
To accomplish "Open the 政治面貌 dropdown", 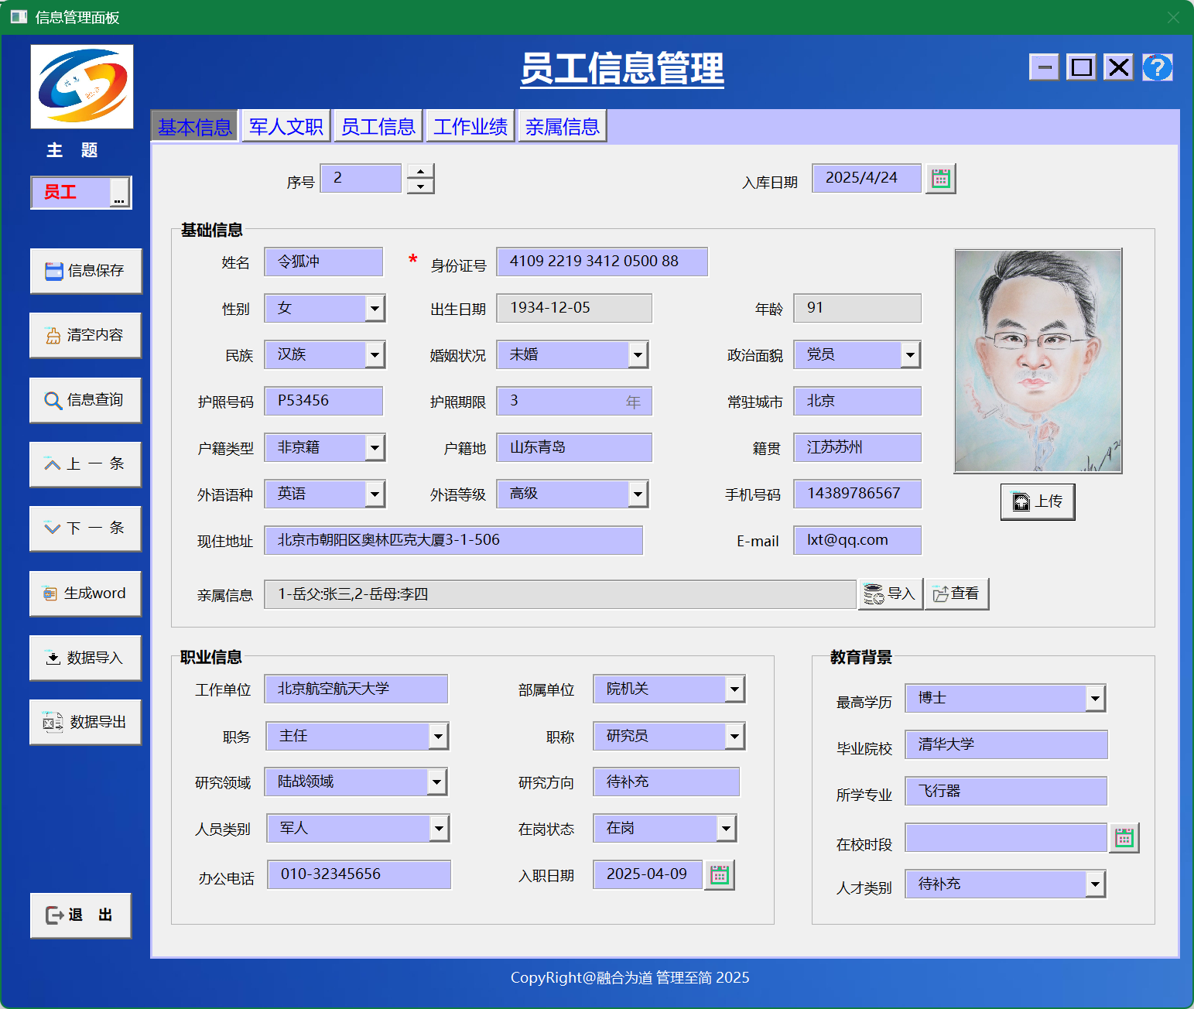I will point(910,354).
